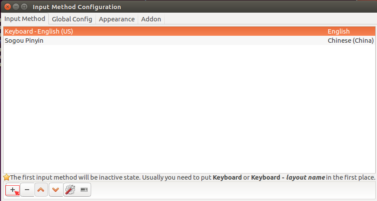
Task: Minimize the Input Method Configuration window
Action: (x=16, y=7)
